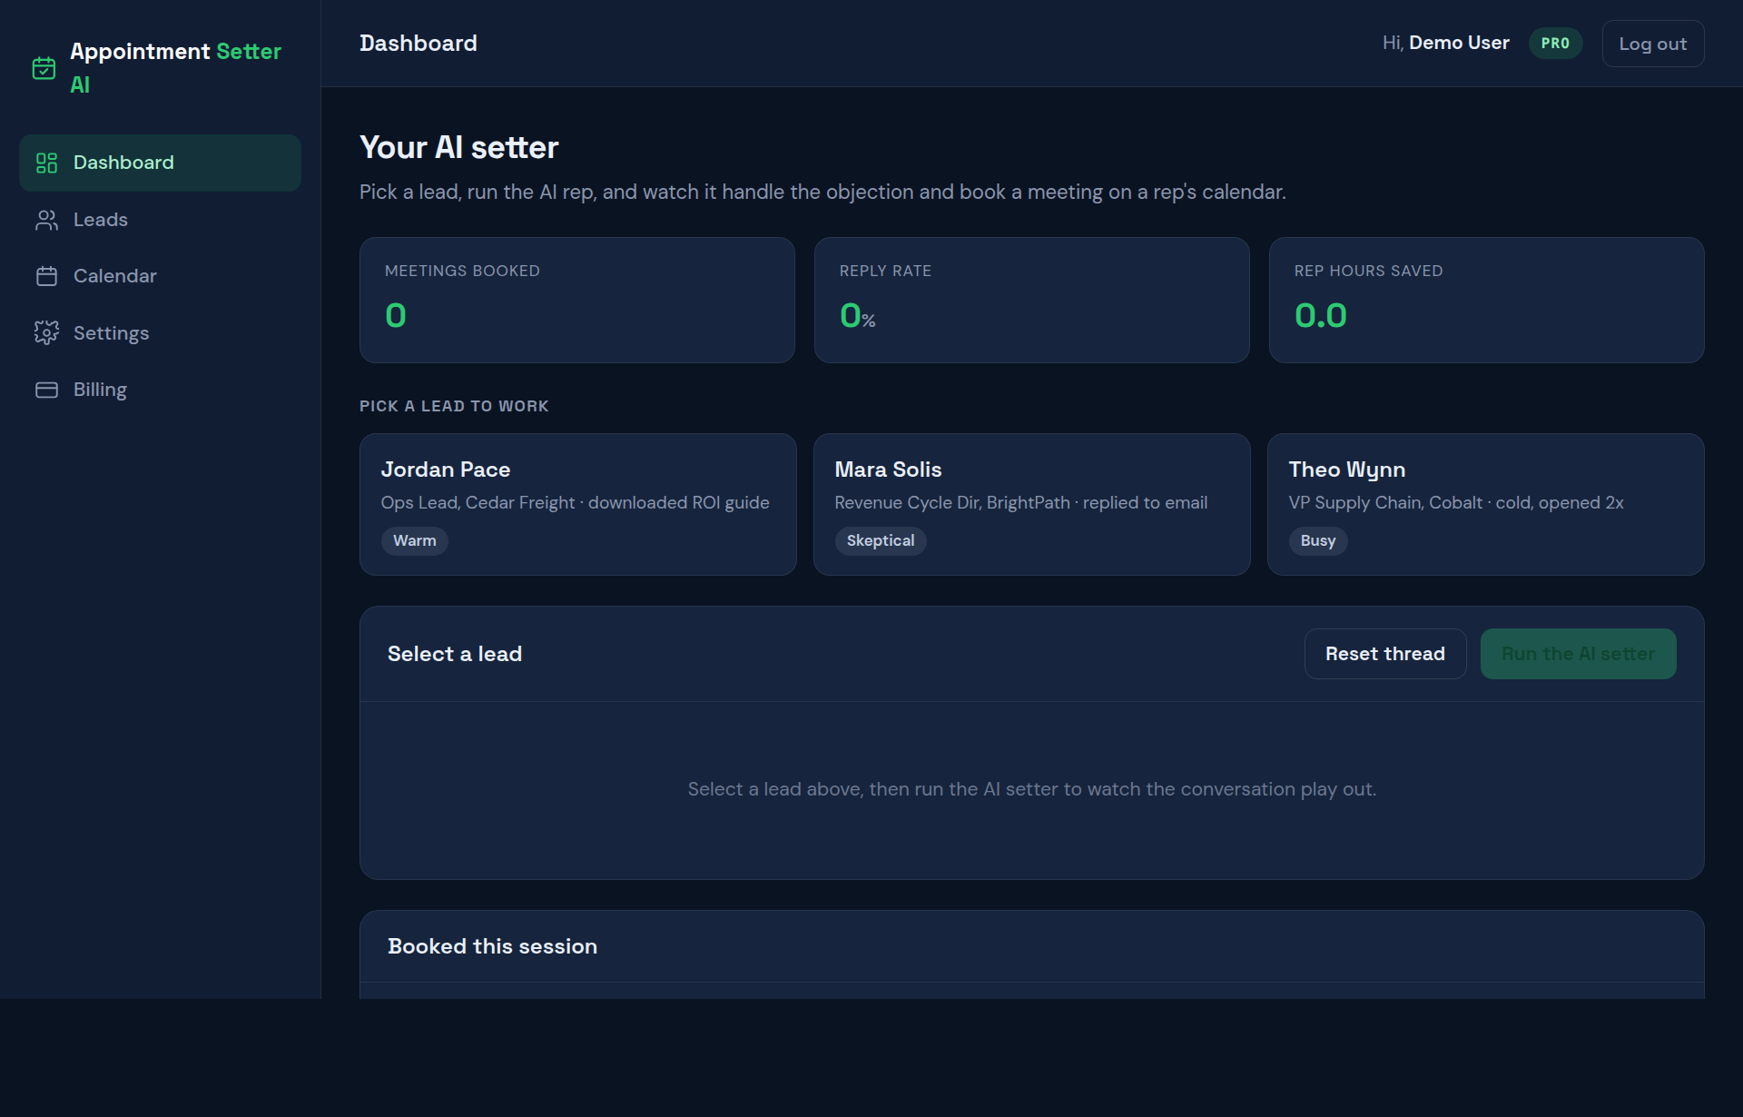Viewport: 1743px width, 1117px height.
Task: Click the Select a lead panel title
Action: 454,654
